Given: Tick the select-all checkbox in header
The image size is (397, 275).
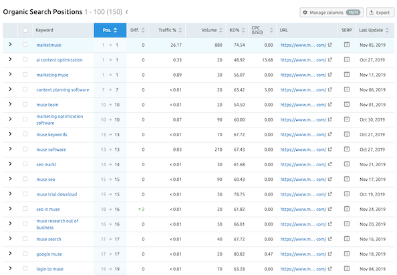Looking at the screenshot, I should 25,30.
